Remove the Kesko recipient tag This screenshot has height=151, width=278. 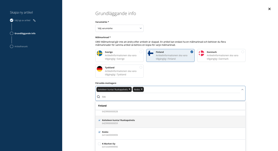pyautogui.click(x=142, y=89)
